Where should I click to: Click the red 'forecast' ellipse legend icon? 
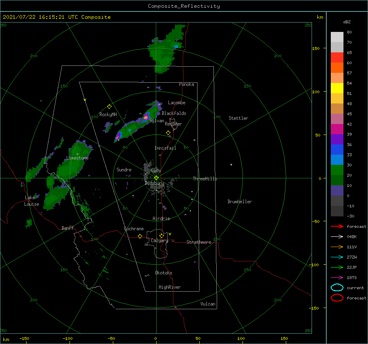coord(337,298)
